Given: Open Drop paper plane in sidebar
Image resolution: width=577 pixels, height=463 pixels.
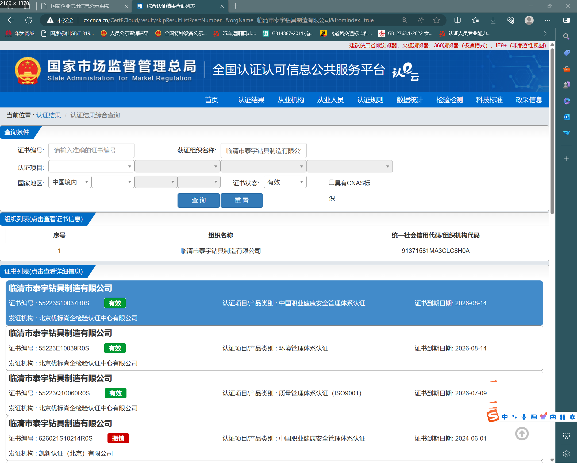Looking at the screenshot, I should coord(566,133).
